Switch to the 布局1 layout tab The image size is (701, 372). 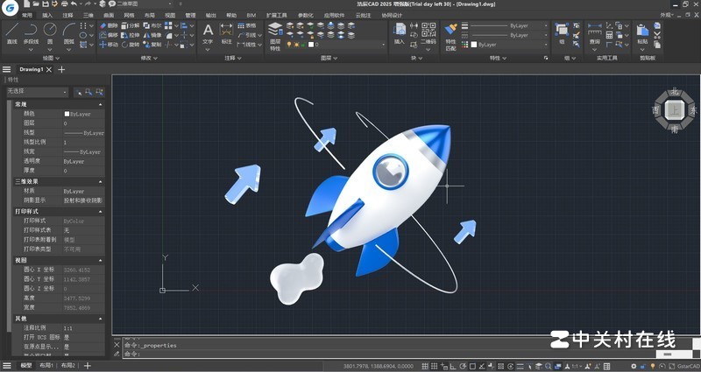(45, 365)
